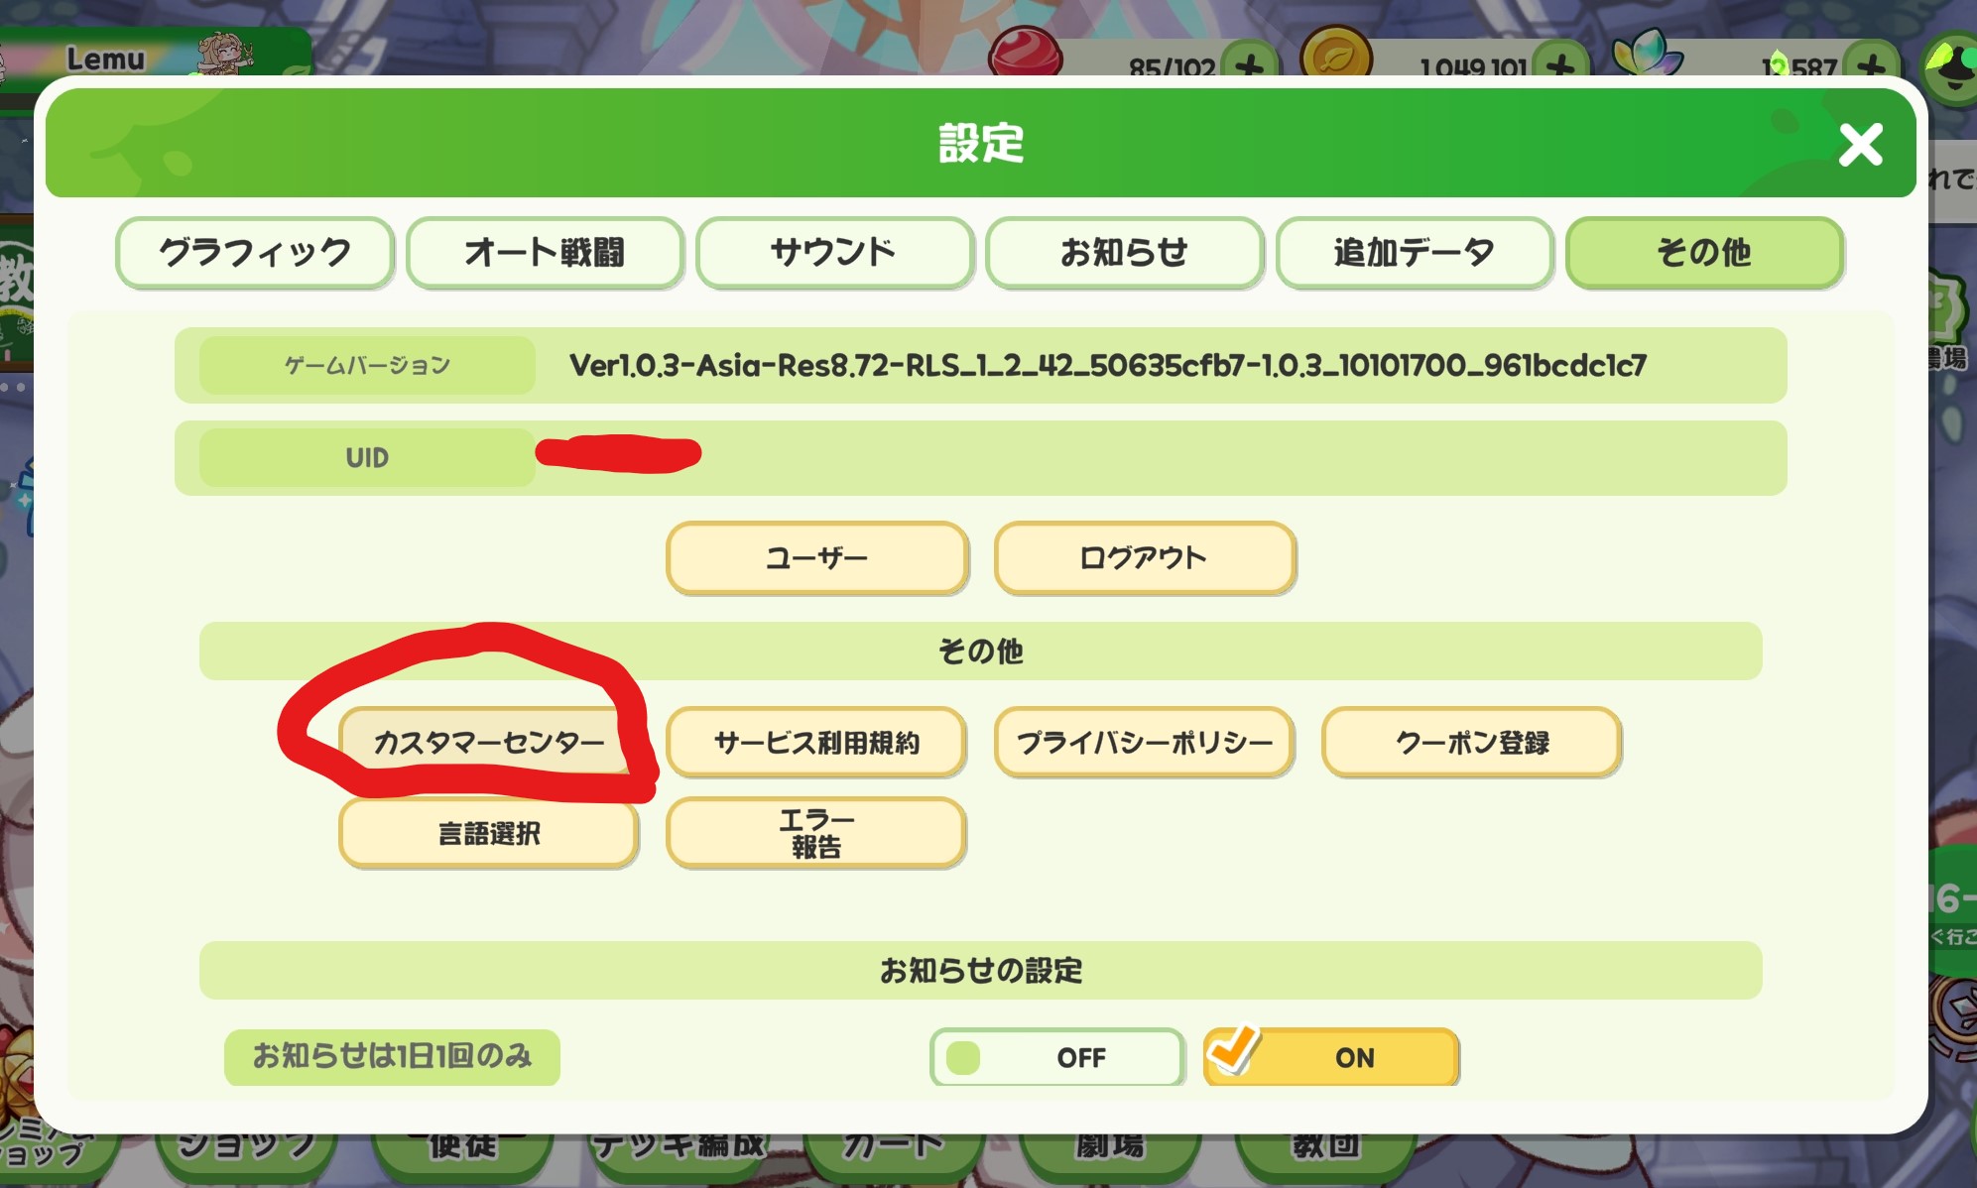The height and width of the screenshot is (1188, 1977).
Task: Tap the plus icon next to stamina 85/102
Action: point(1249,61)
